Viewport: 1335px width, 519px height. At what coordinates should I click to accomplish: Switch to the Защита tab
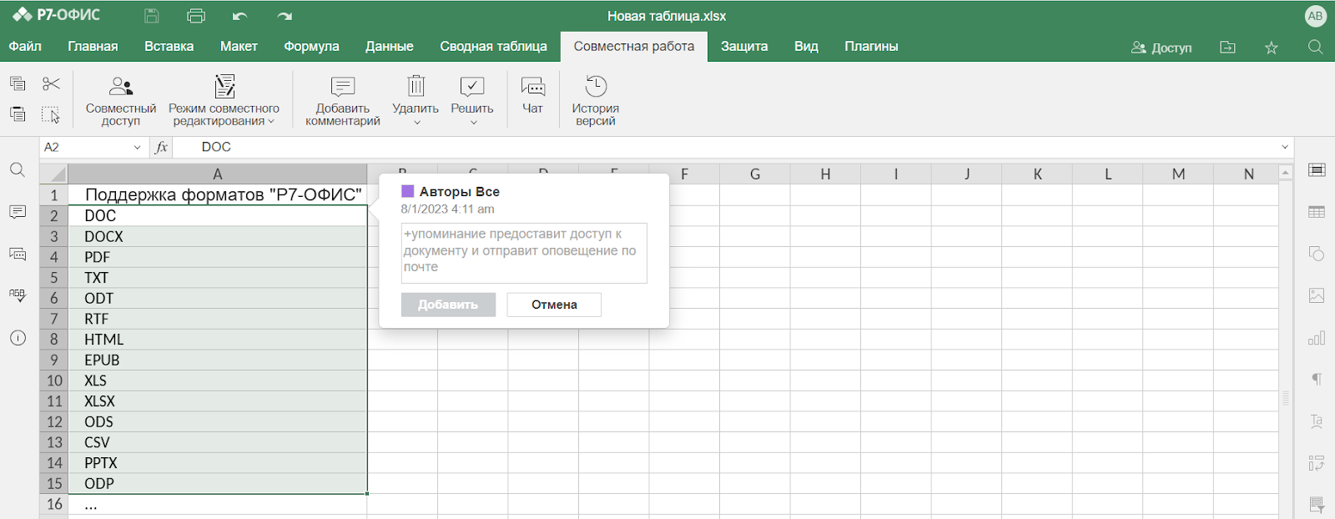tap(744, 47)
